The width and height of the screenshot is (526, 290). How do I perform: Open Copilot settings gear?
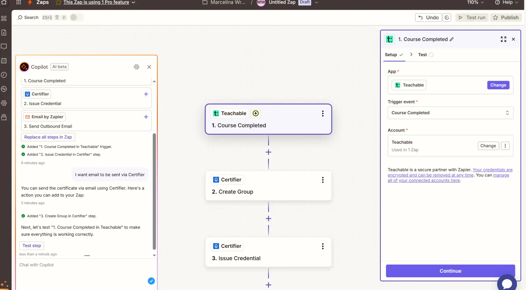tap(137, 67)
